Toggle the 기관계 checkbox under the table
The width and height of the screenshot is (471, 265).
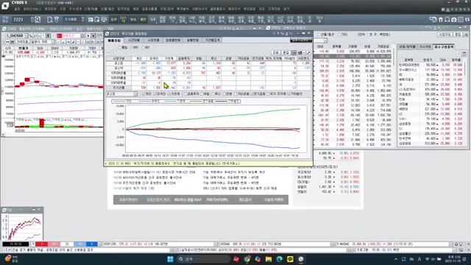point(169,94)
